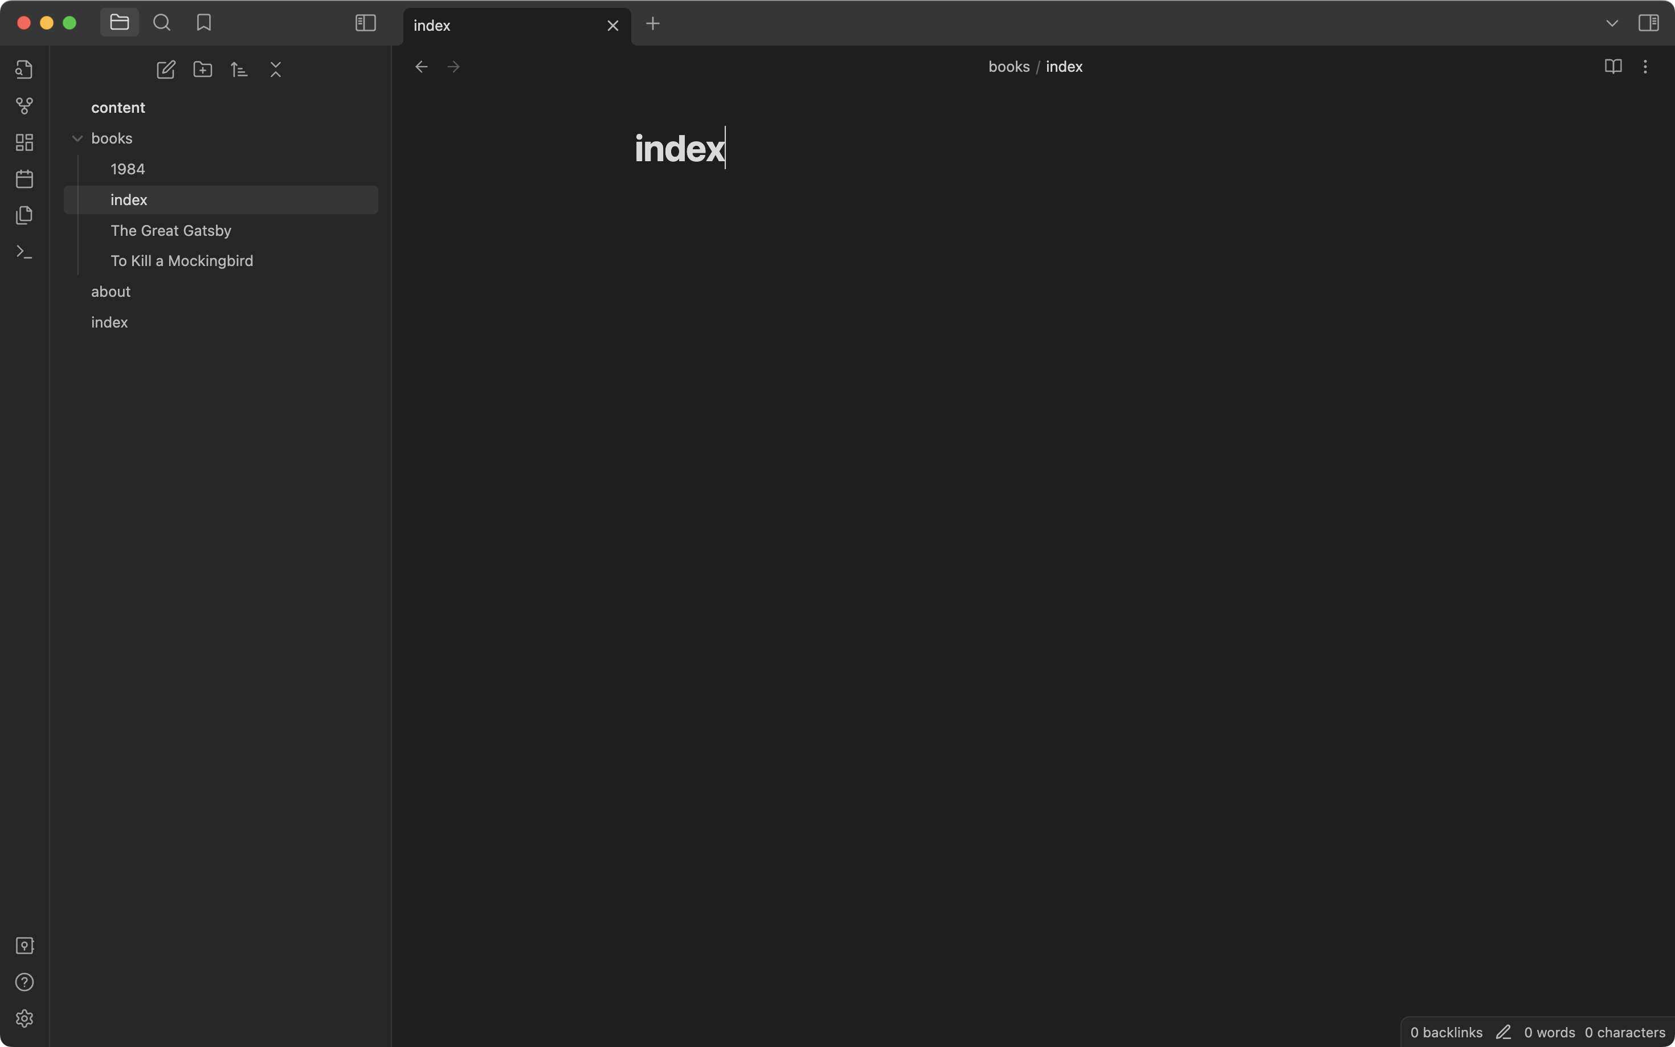
Task: Click the about page in sidebar
Action: (110, 292)
